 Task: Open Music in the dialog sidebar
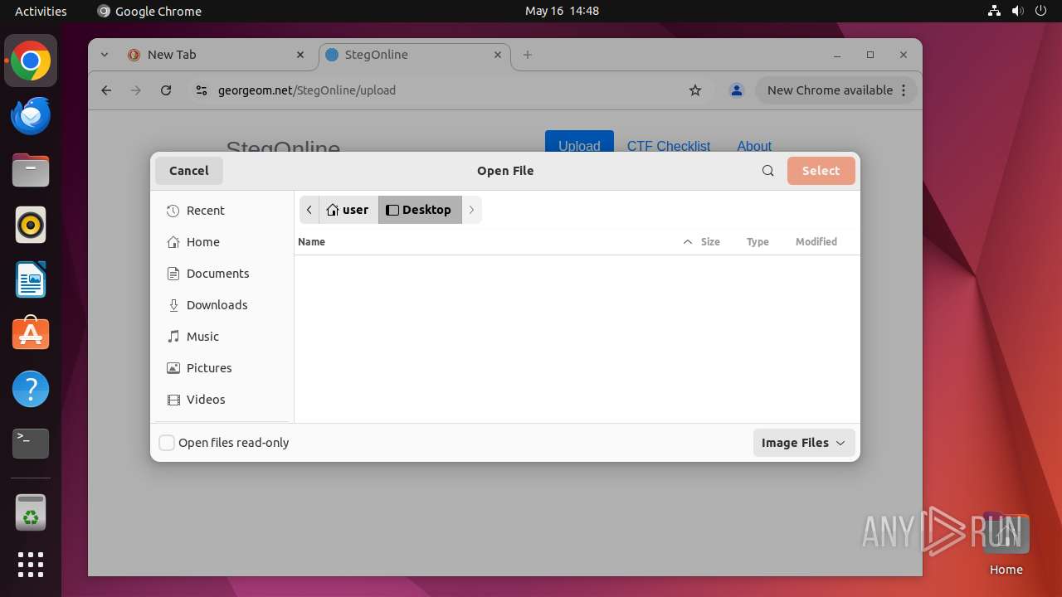[222, 337]
